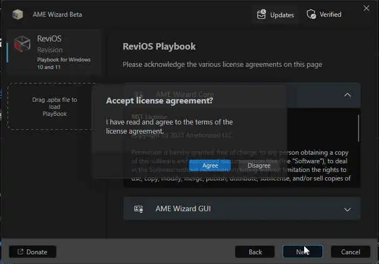Click 'I have read and agree' dialog text

coord(169,127)
